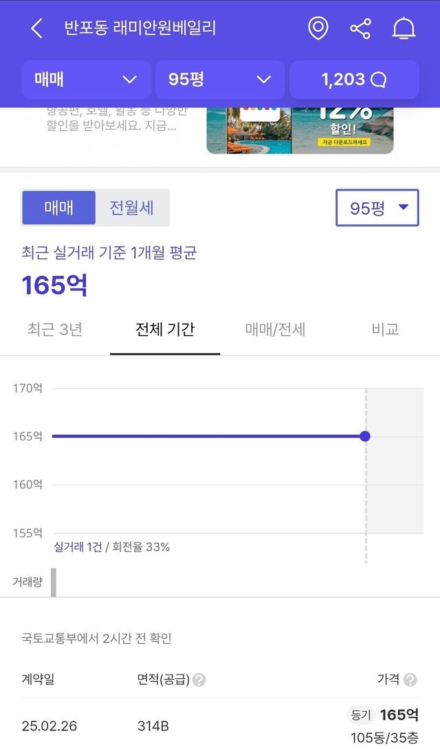Click the chart's 165억 data point

tap(365, 436)
